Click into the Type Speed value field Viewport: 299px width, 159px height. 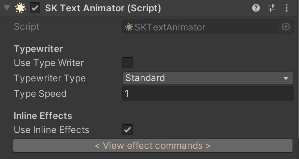[x=208, y=93]
